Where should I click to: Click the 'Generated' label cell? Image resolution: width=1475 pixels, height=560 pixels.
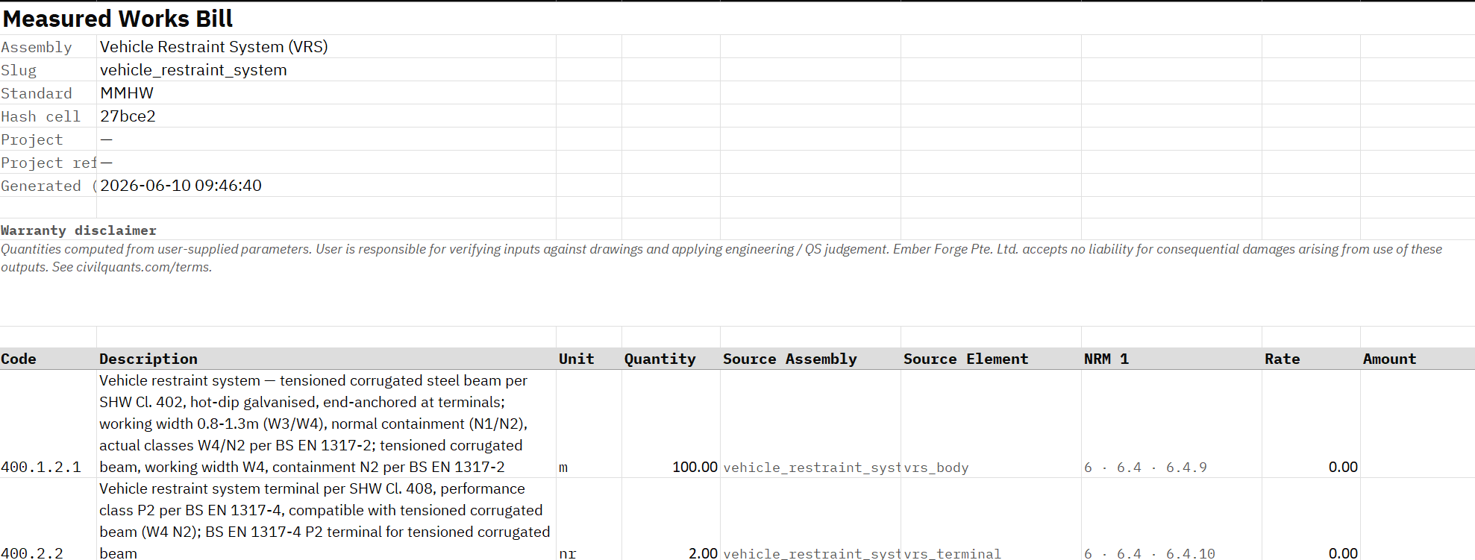click(48, 186)
